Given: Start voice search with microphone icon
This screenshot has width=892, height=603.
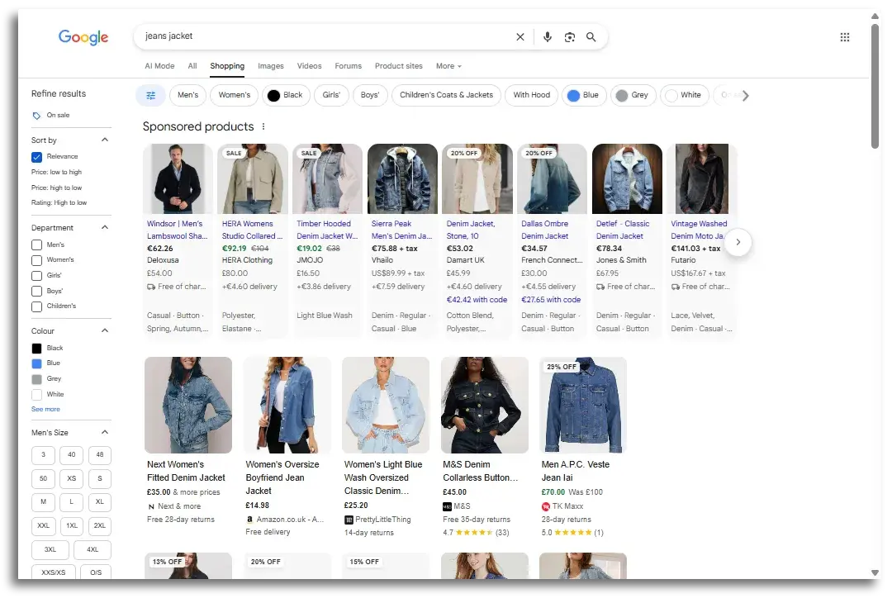Looking at the screenshot, I should [548, 37].
